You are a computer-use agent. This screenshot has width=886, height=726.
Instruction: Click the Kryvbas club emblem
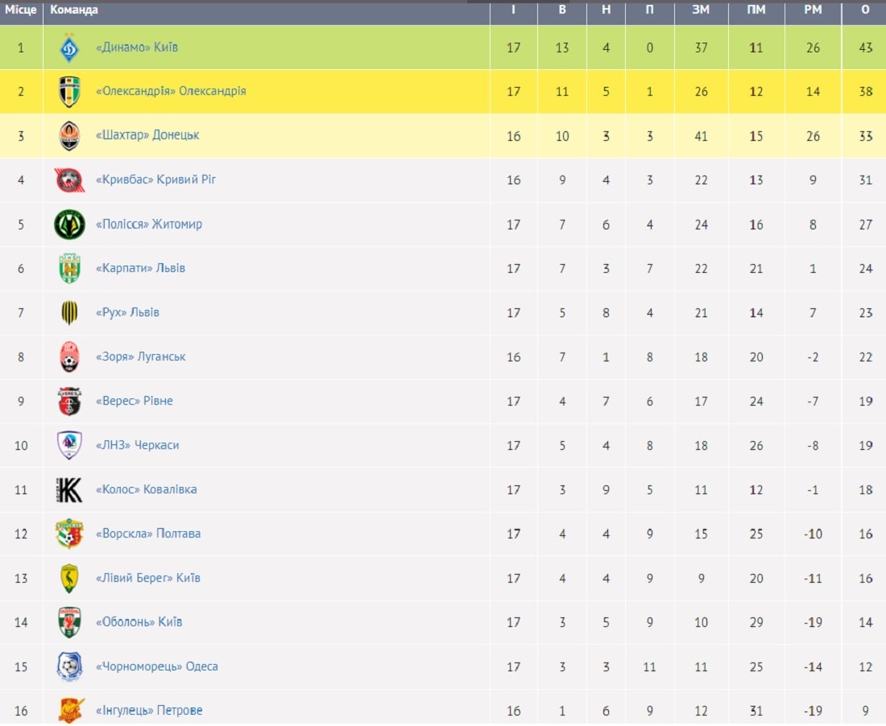tap(69, 180)
